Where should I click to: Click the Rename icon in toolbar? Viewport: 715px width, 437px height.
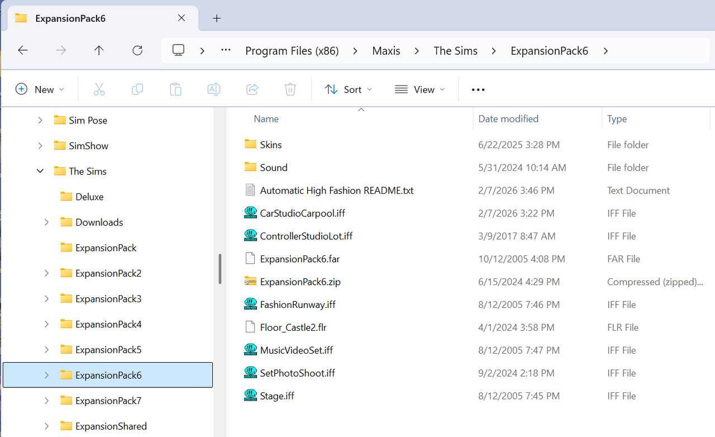(213, 89)
